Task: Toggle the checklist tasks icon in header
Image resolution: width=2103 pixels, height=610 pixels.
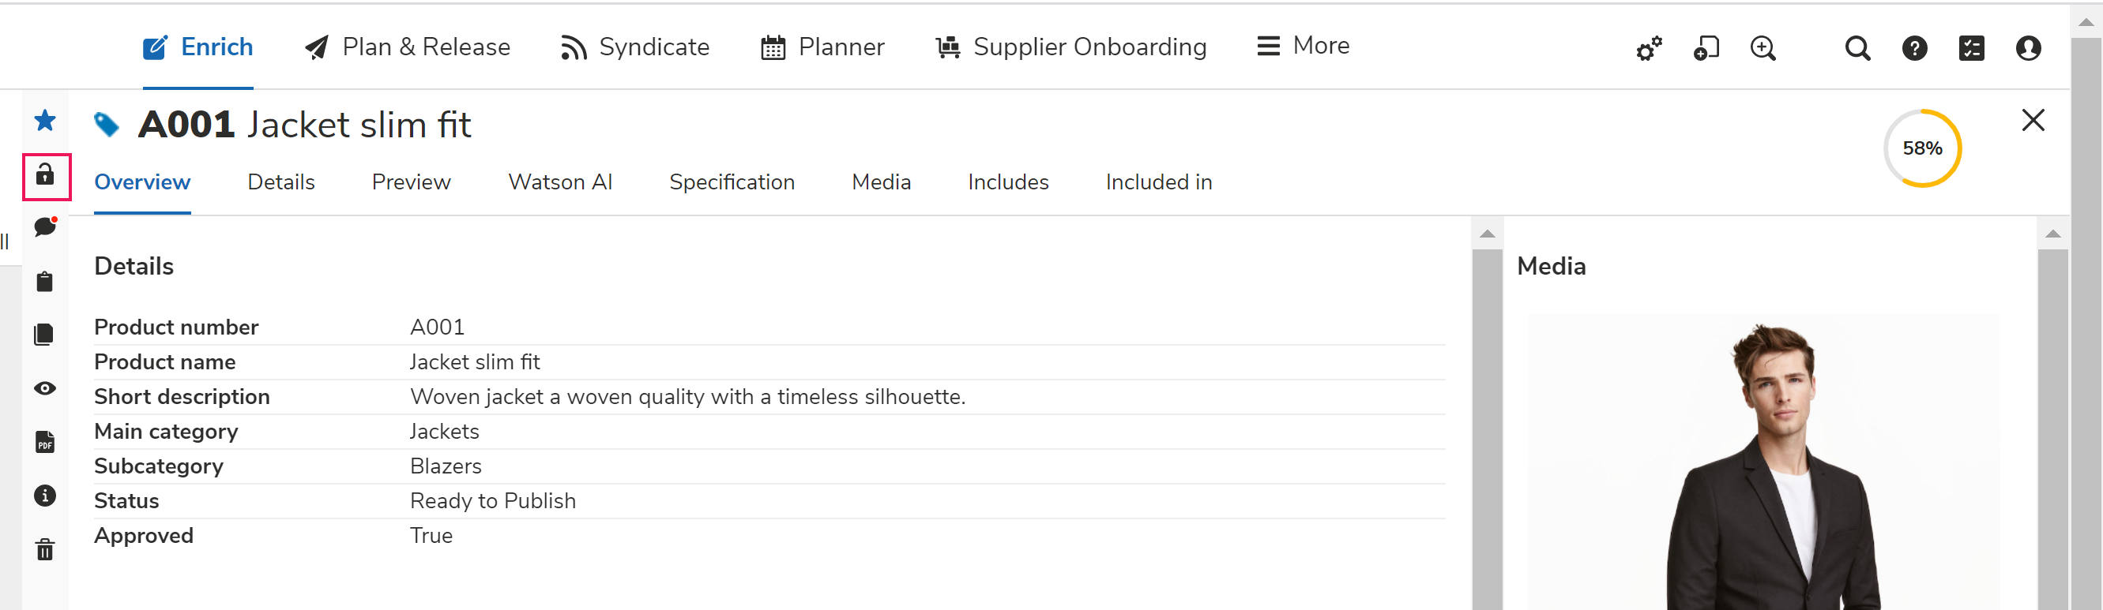Action: coord(1972,48)
